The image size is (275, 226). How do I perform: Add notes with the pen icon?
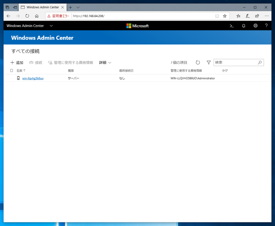pos(247,16)
